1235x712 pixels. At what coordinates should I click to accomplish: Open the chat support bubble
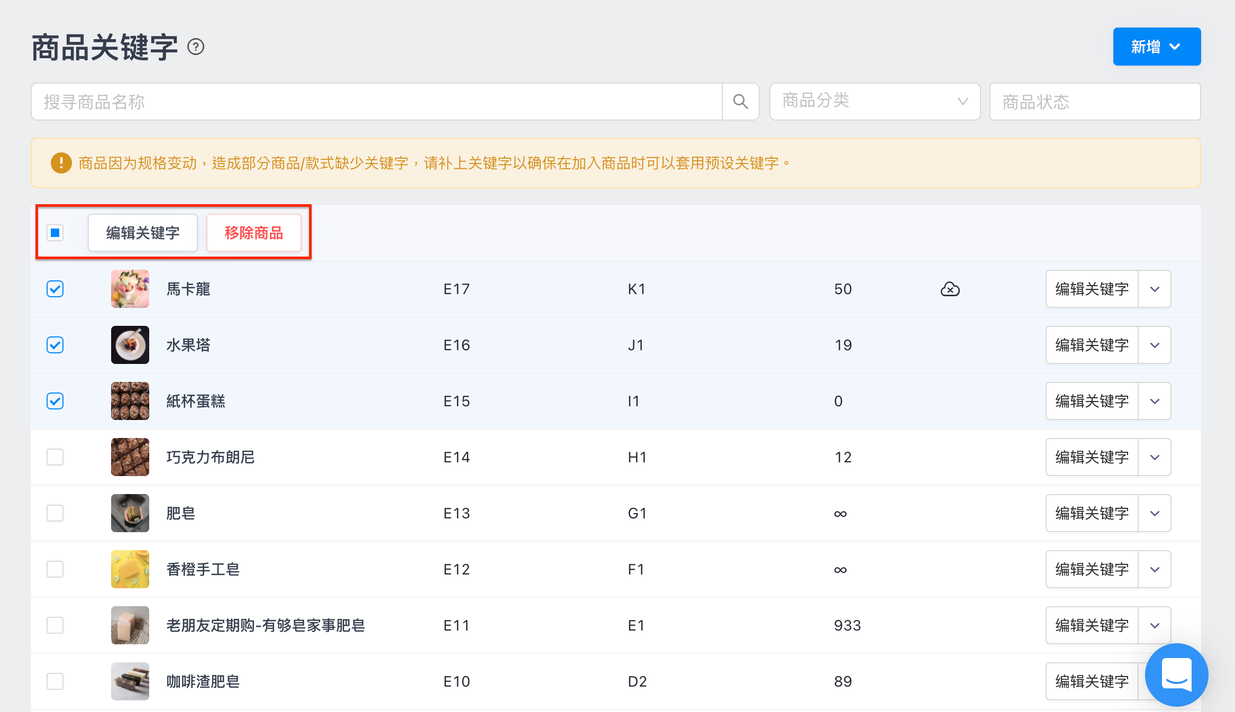(1176, 674)
